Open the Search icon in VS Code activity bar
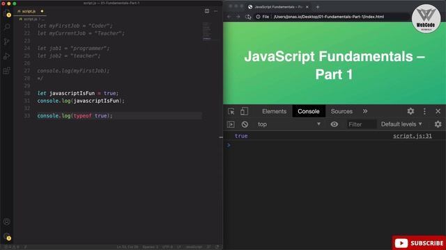 pos(7,27)
